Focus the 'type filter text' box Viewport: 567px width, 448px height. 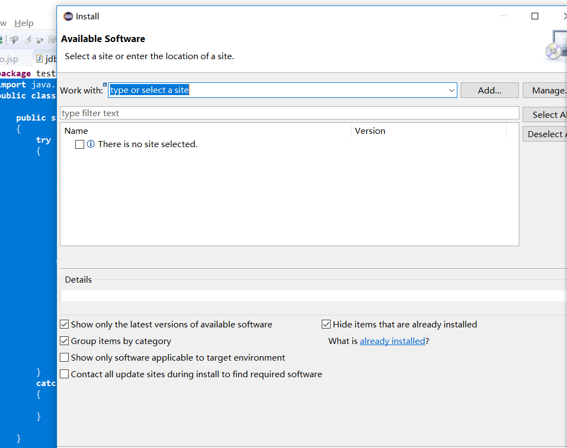(289, 113)
